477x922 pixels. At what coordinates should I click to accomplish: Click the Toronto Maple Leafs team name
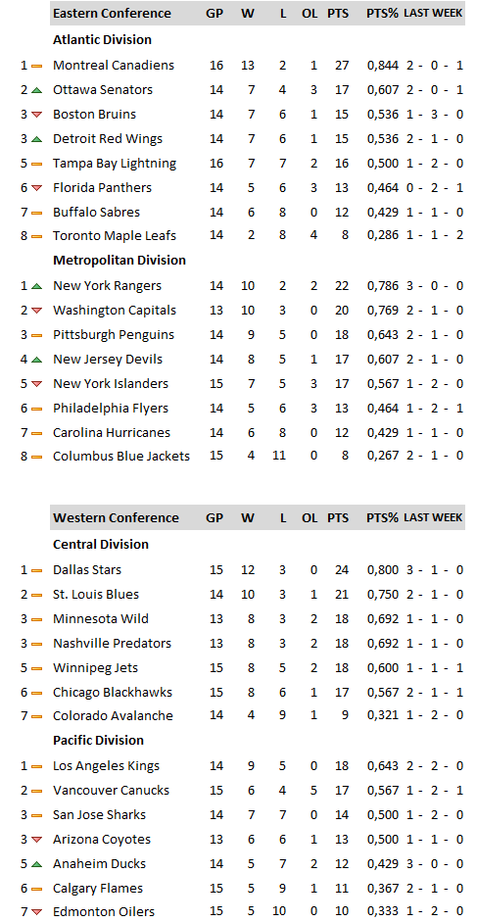(x=115, y=236)
